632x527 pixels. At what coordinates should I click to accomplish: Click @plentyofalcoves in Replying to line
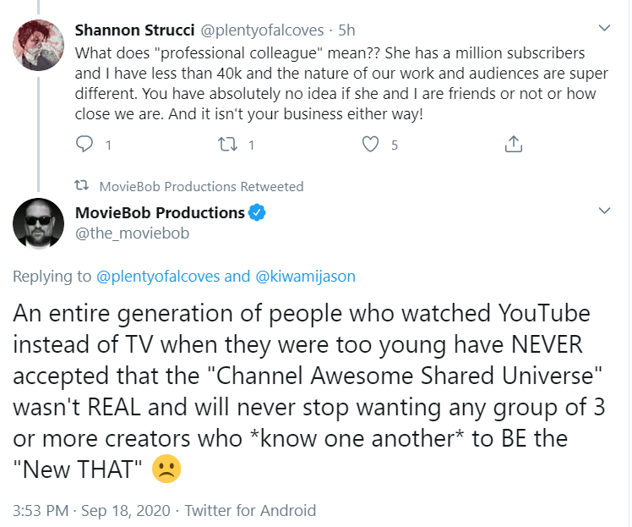pos(159,276)
